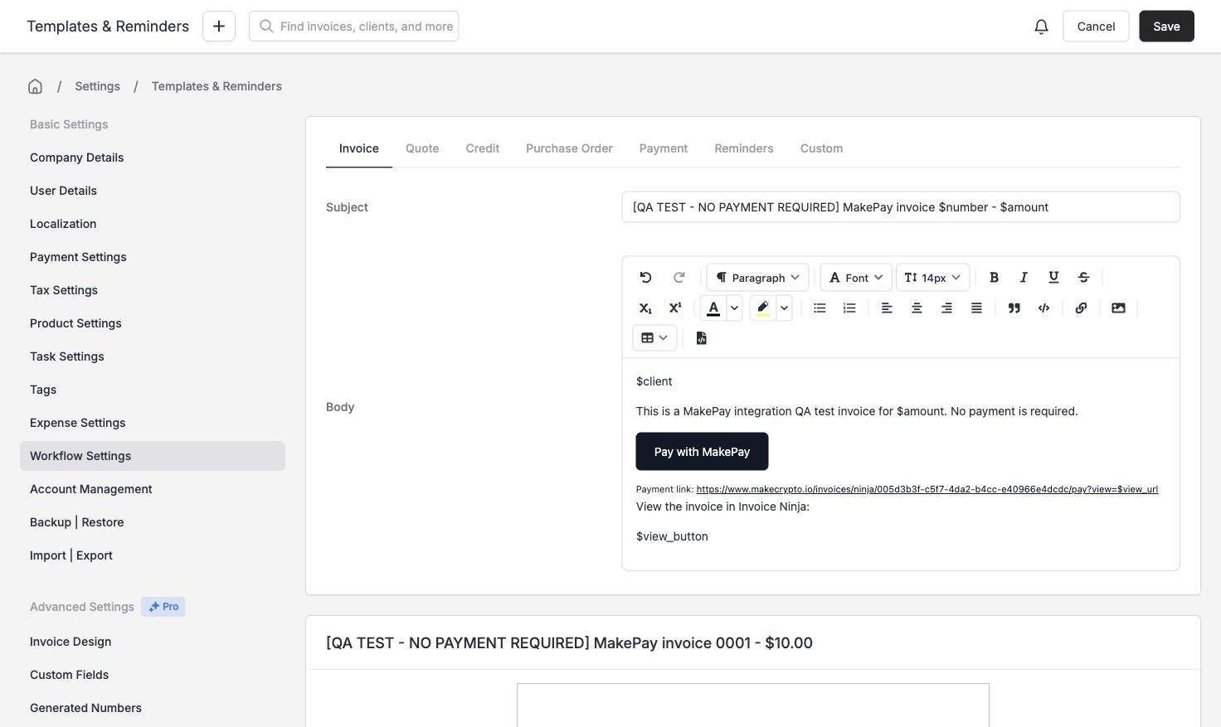Expand the highlight color options arrow
The width and height of the screenshot is (1221, 727).
point(784,308)
